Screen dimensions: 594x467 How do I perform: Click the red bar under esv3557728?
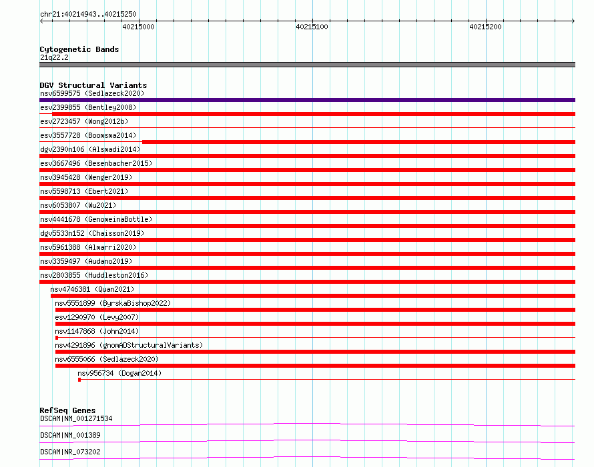(x=359, y=142)
